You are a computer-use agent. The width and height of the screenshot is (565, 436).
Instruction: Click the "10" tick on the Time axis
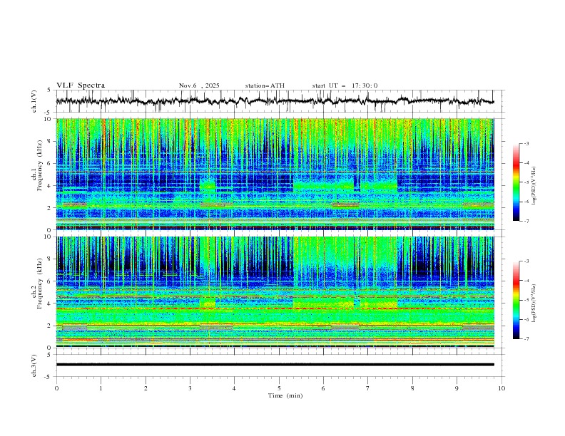coord(502,388)
